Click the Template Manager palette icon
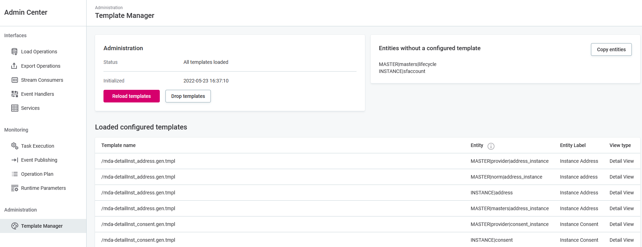642x247 pixels. [x=14, y=226]
